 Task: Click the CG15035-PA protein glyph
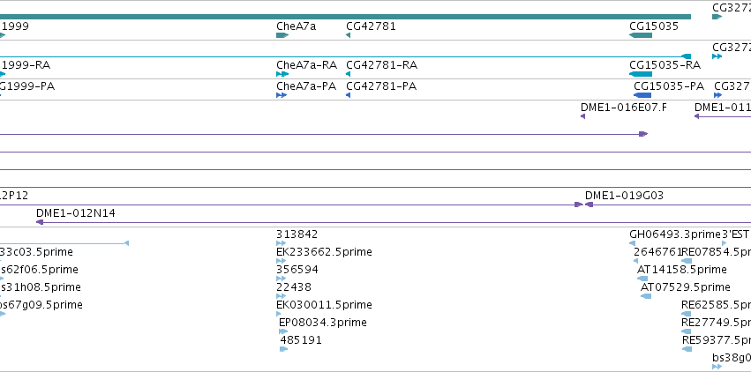click(642, 95)
